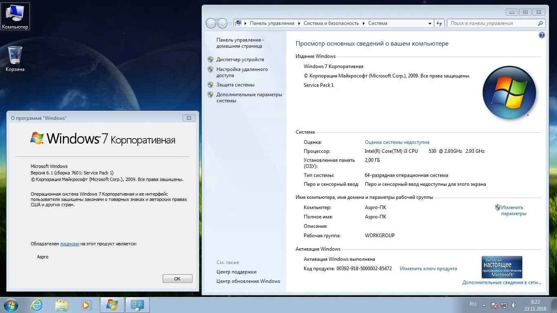Open recent pages dropdown next to nav arrows
Viewport: 557px width, 313px height.
pyautogui.click(x=231, y=23)
